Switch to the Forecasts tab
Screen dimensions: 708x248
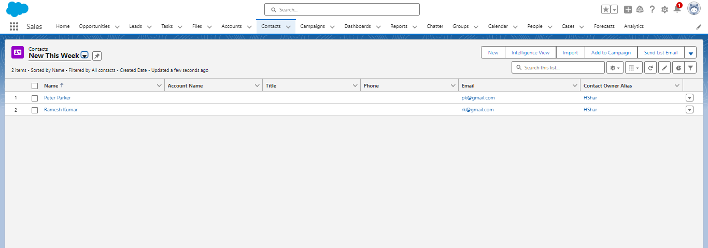tap(604, 26)
